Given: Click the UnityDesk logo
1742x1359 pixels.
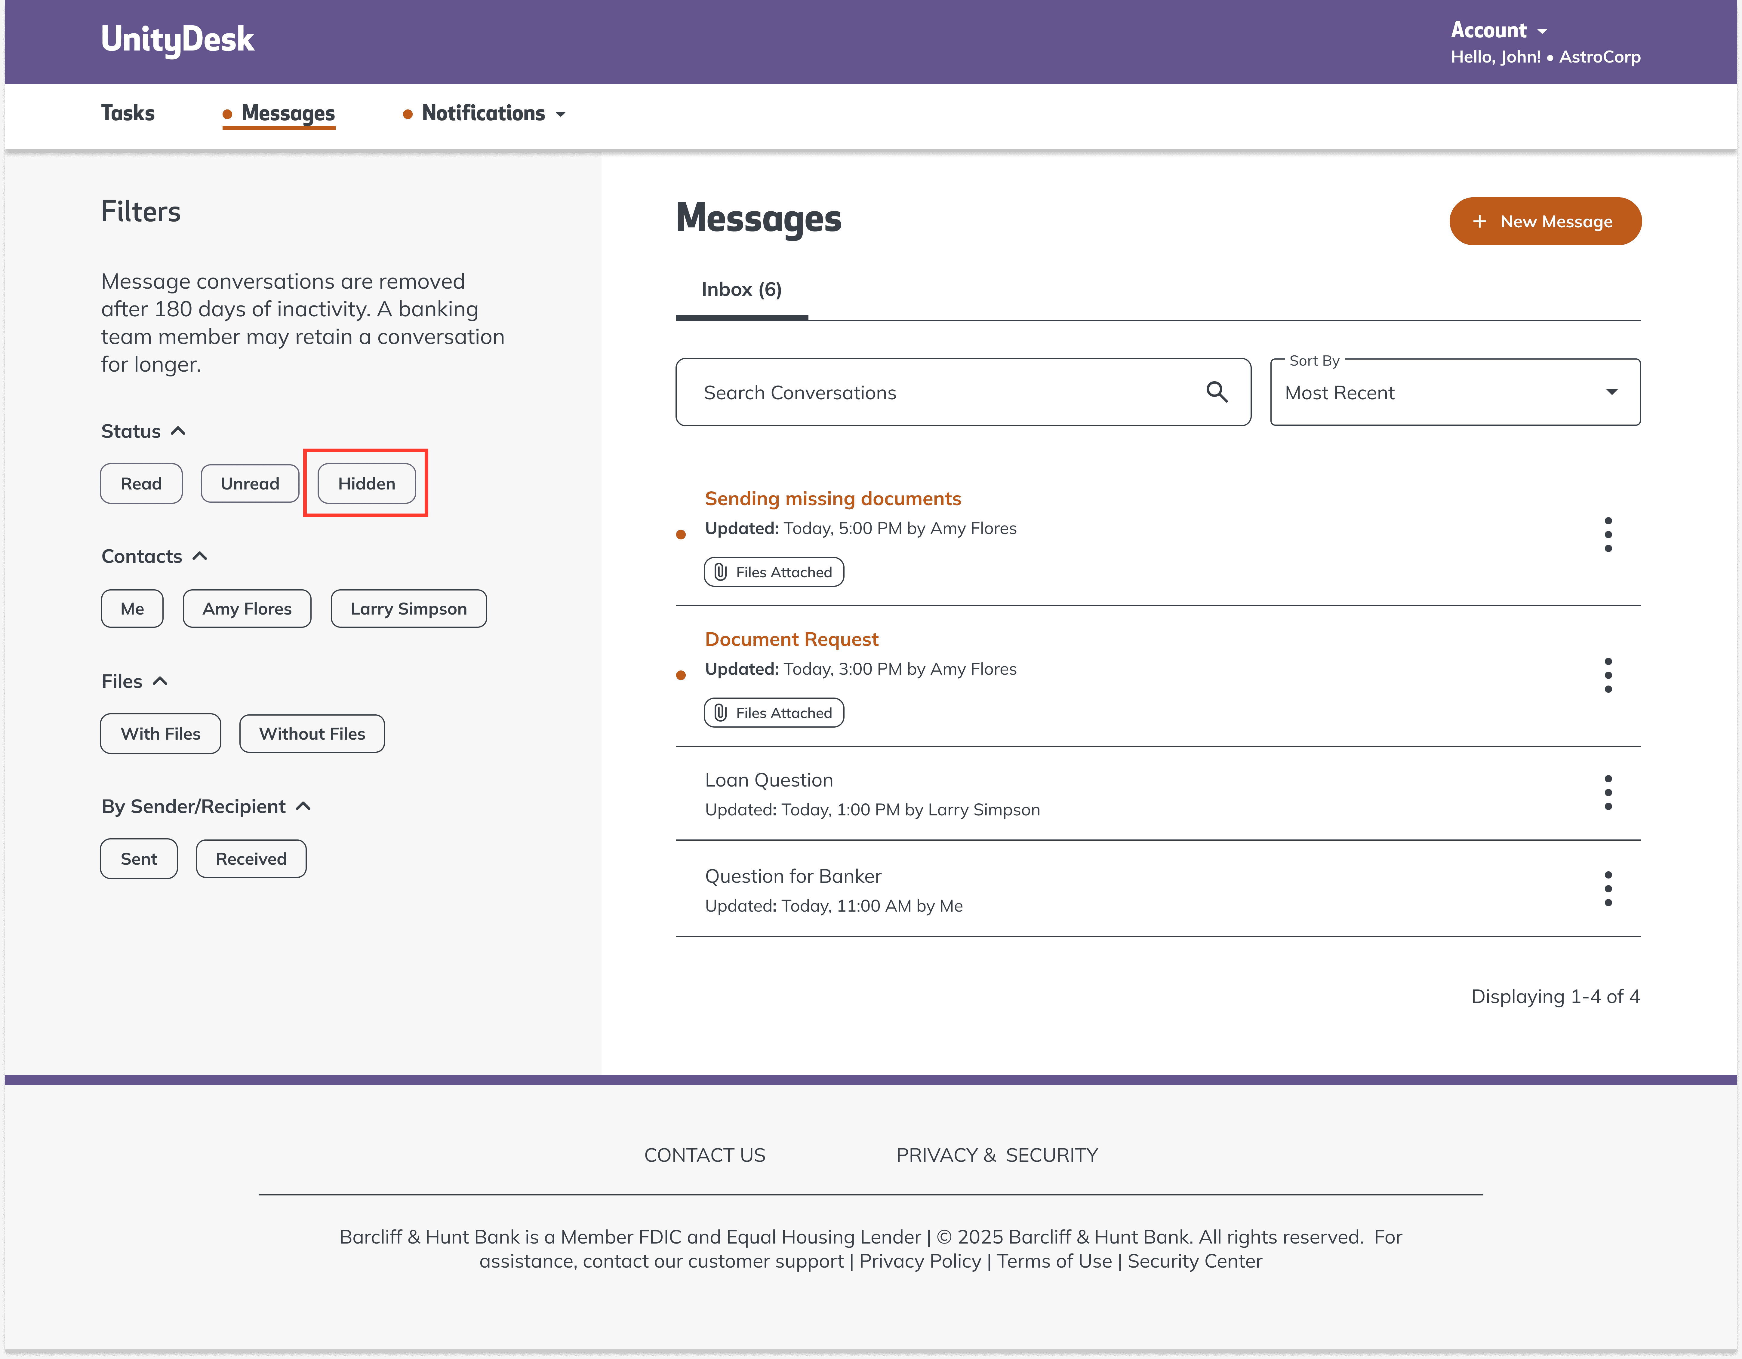Looking at the screenshot, I should point(177,39).
